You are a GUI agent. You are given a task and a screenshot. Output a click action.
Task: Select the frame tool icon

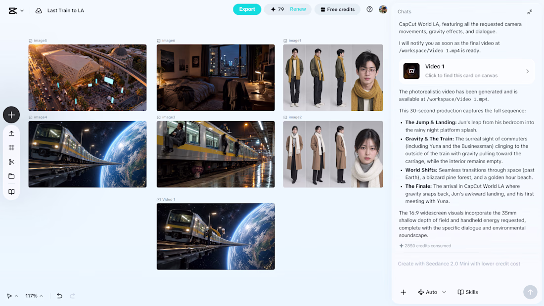[11, 148]
